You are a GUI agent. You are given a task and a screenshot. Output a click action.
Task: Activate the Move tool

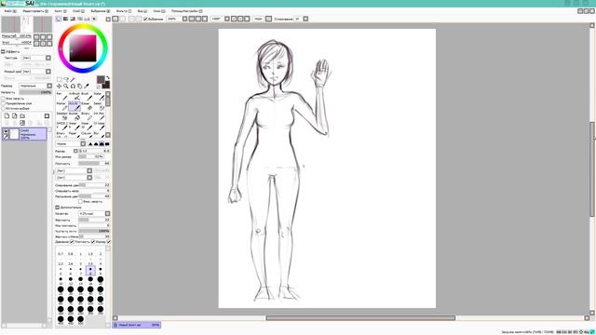[60, 87]
